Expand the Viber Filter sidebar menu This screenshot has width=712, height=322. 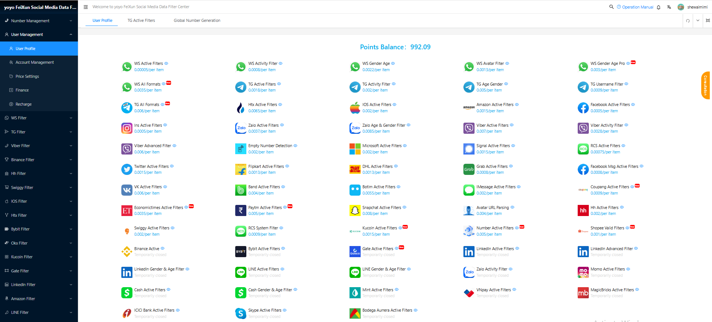tap(39, 146)
